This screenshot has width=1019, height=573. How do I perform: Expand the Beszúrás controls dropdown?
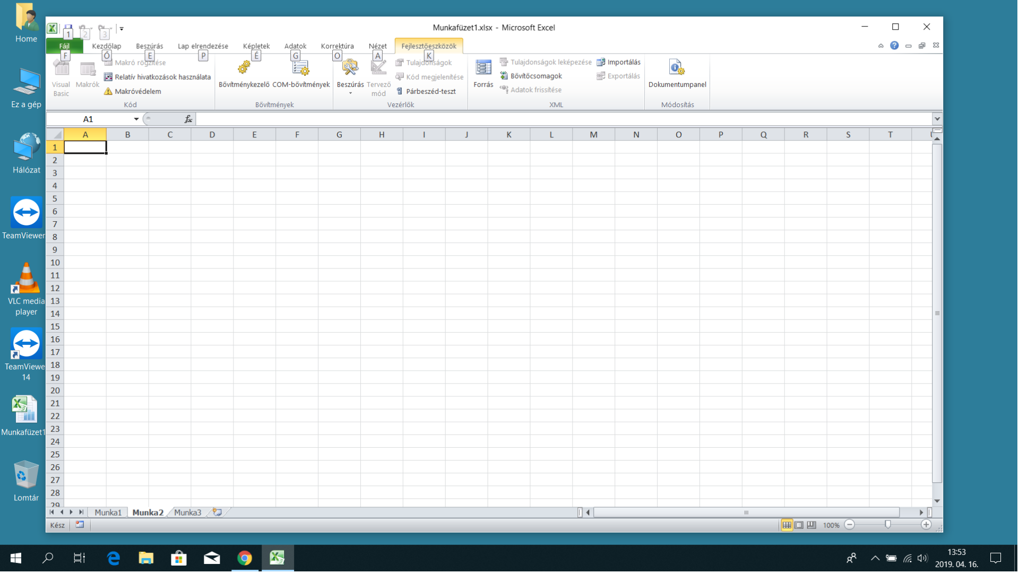350,78
